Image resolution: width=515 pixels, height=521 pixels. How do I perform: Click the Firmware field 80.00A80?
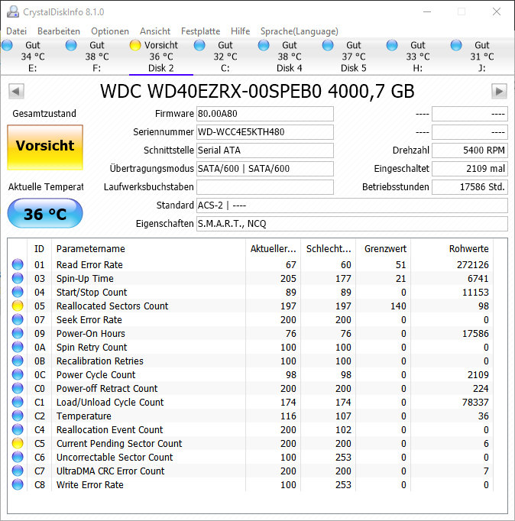pos(265,114)
